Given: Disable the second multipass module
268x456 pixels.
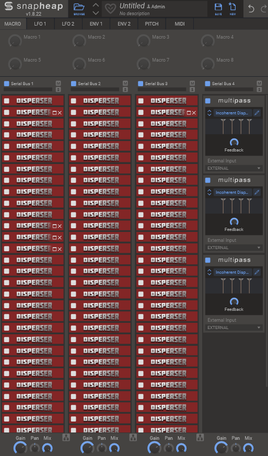Looking at the screenshot, I should tap(208, 180).
